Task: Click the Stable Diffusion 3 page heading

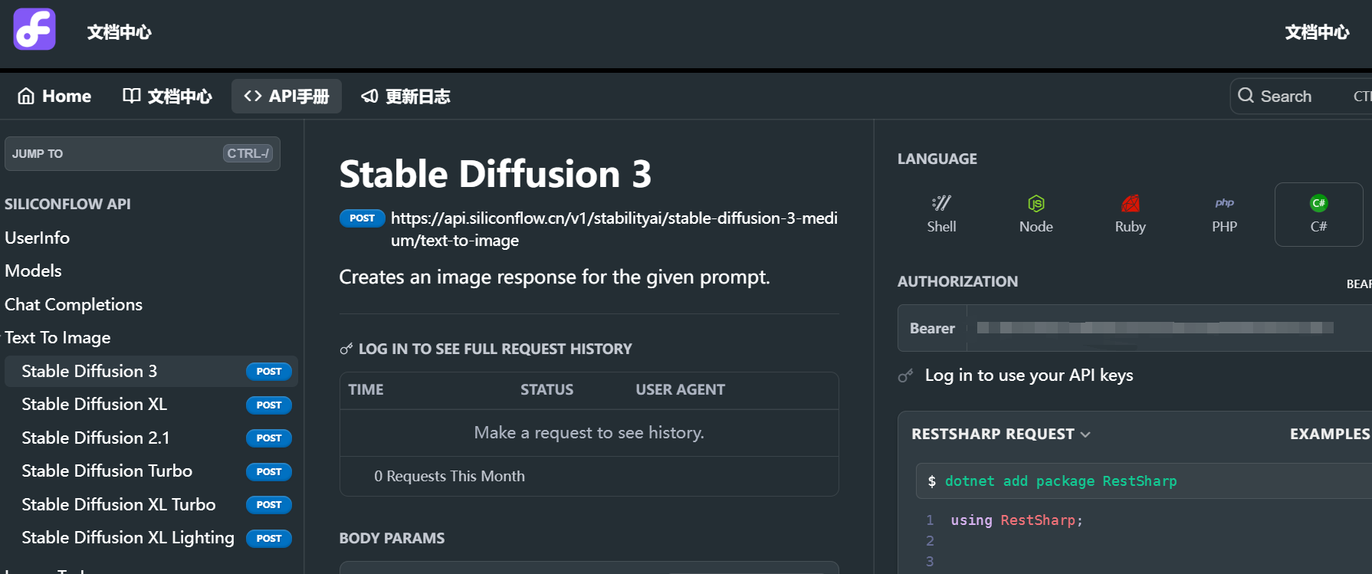Action: tap(495, 174)
